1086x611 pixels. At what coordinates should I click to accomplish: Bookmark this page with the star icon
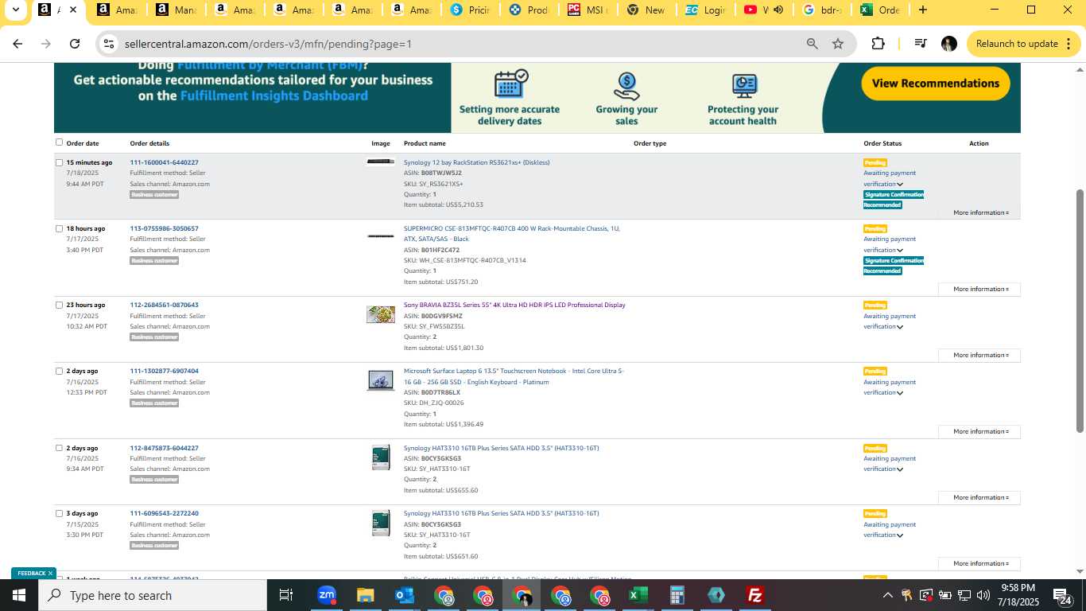click(838, 44)
